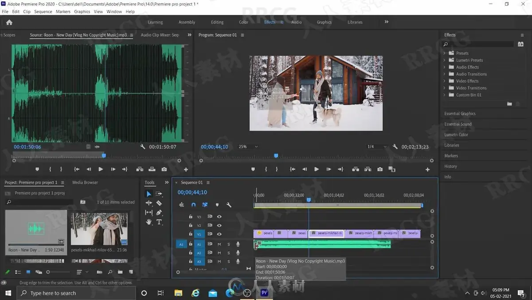
Task: Toggle Linked Selection in timeline
Action: point(205,205)
